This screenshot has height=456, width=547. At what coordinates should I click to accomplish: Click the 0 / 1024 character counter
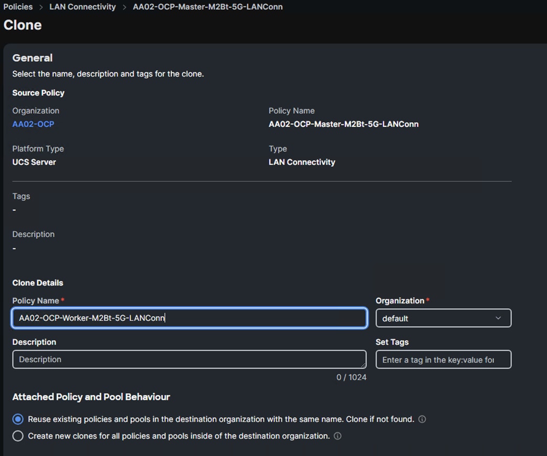click(x=351, y=377)
